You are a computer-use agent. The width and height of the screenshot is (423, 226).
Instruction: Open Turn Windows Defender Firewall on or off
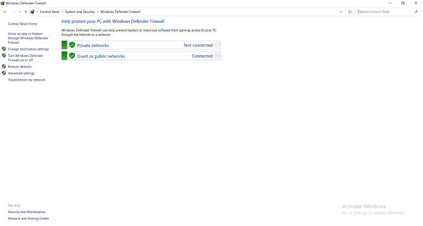26,57
